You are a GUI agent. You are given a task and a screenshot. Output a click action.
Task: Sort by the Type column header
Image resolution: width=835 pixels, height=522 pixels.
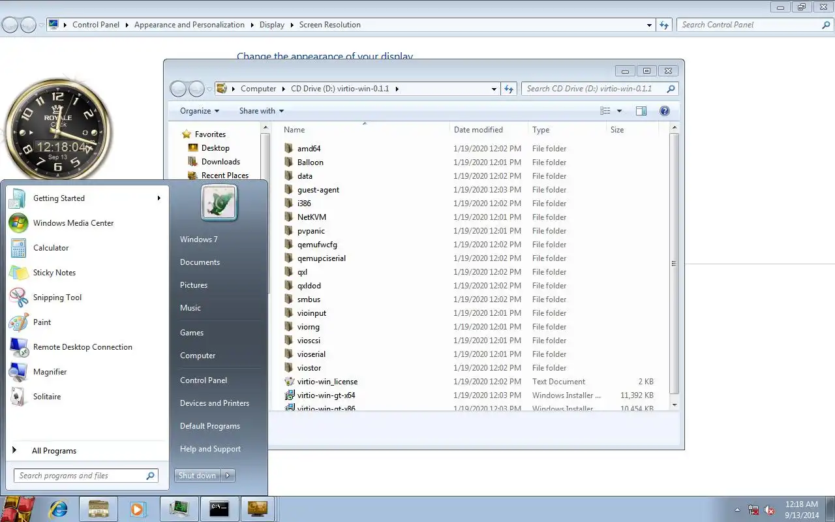point(567,130)
